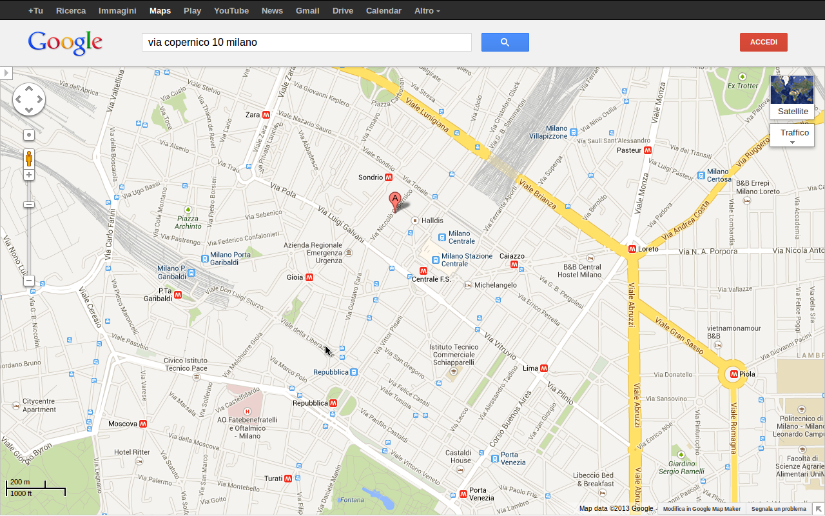Click the Libeccio Bed & Breakfast label
Viewport: 825px width, 516px height.
point(594,480)
